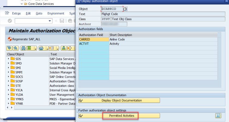Select the YMKS tree row
The height and width of the screenshot is (122, 229).
(x=41, y=99)
